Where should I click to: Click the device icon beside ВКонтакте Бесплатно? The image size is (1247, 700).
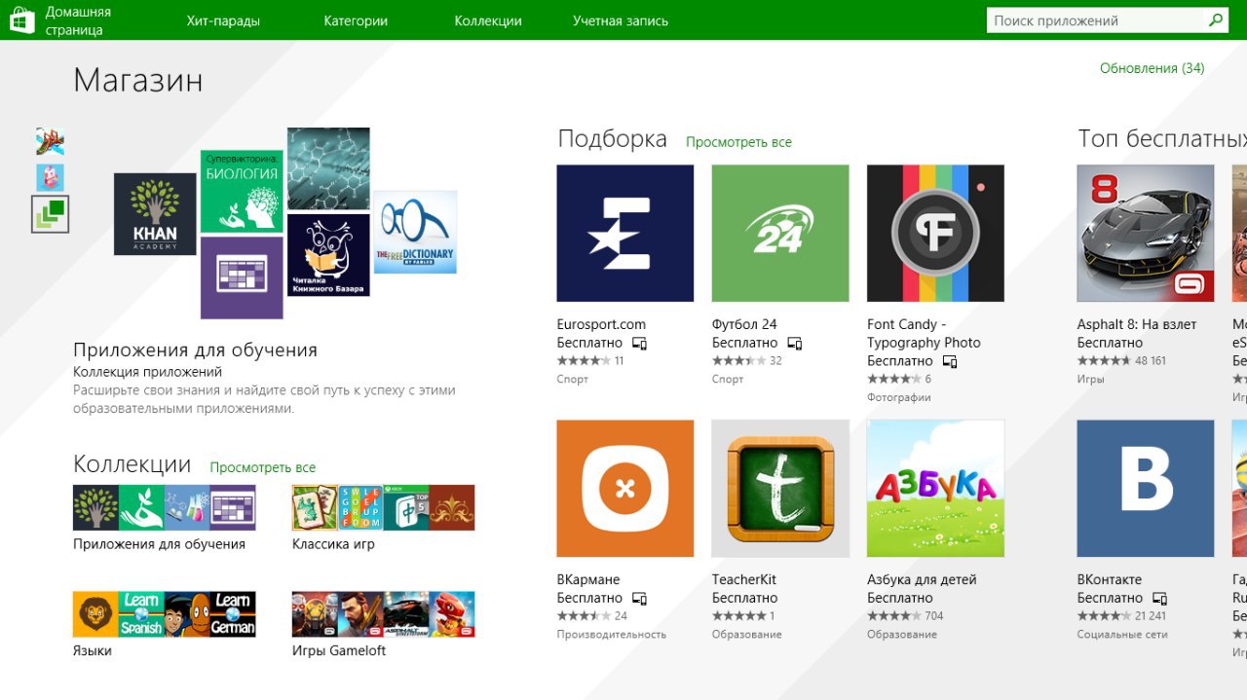(1160, 599)
